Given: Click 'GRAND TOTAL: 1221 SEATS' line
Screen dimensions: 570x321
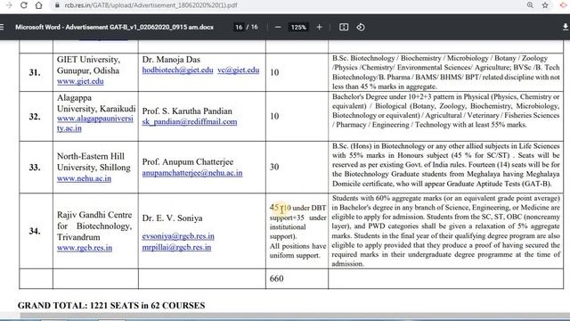Looking at the screenshot, I should (x=111, y=305).
